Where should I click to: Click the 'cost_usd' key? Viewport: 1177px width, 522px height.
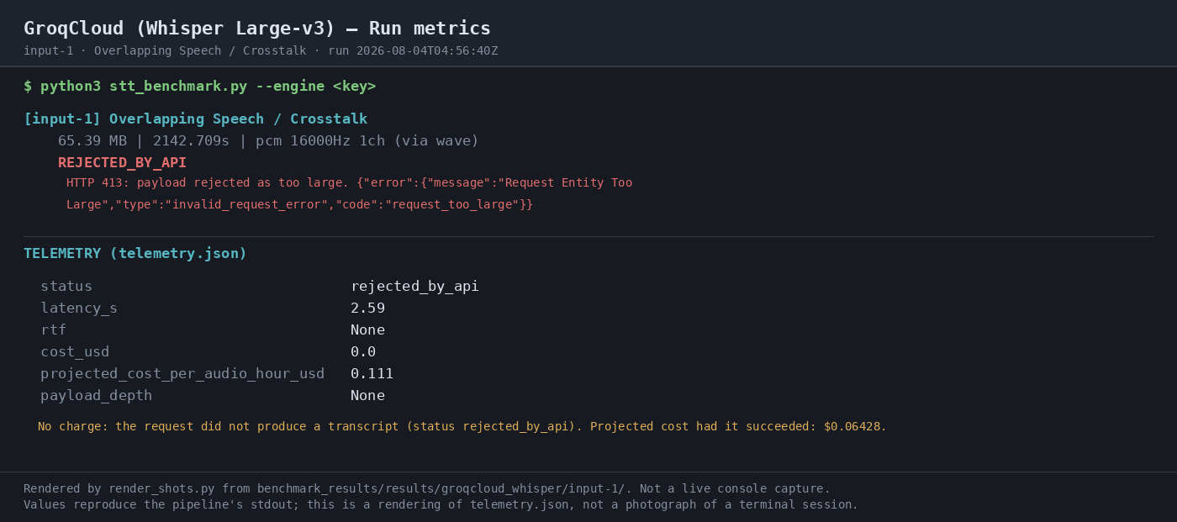pos(75,352)
